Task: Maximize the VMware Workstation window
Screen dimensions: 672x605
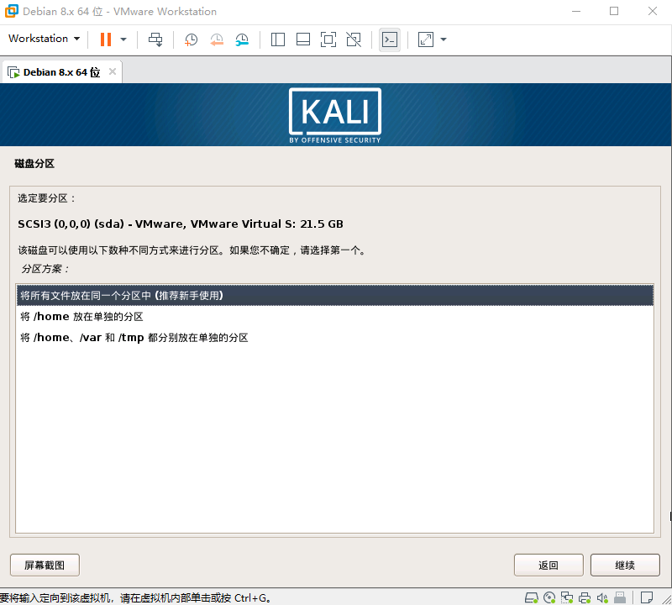Action: (614, 11)
